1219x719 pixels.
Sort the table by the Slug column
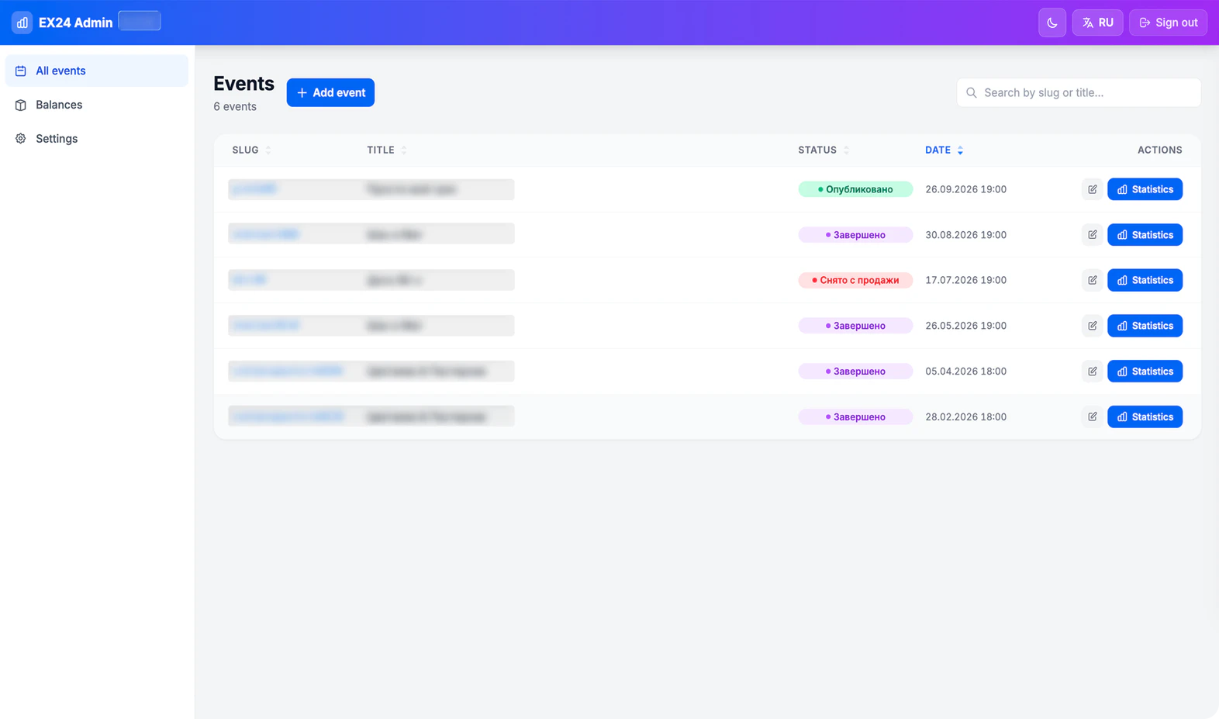pyautogui.click(x=252, y=150)
